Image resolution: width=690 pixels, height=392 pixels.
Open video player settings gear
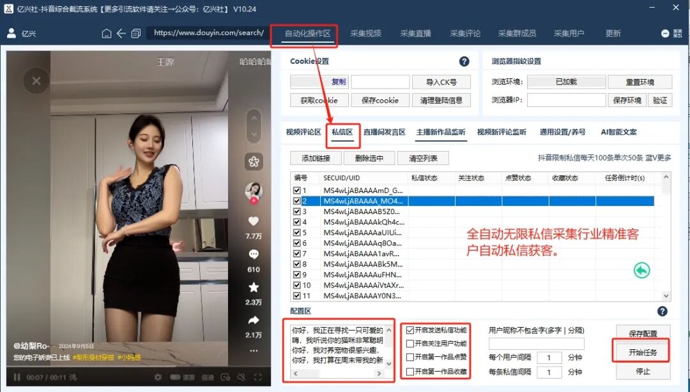(x=158, y=377)
